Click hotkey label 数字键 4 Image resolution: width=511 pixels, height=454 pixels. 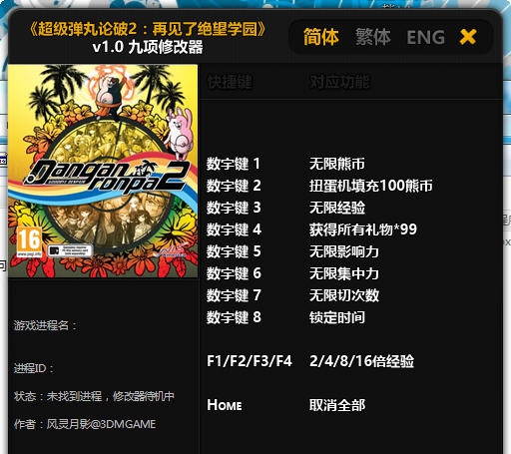click(234, 229)
